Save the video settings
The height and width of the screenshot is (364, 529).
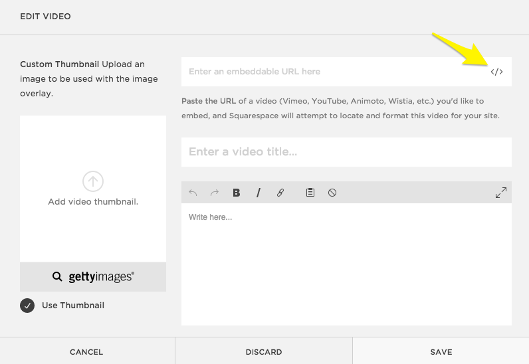tap(441, 352)
